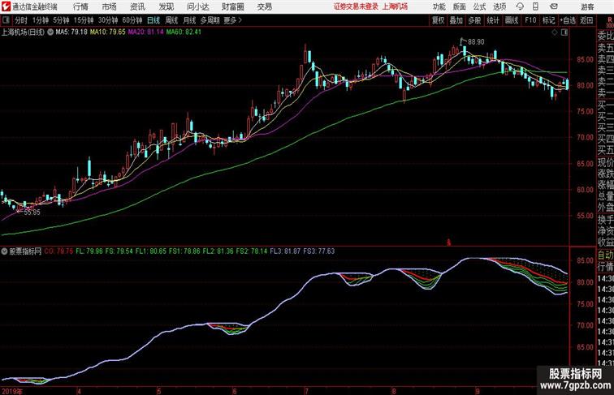This screenshot has height=395, width=614.
Task: Open the 行情 menu
Action: pyautogui.click(x=80, y=6)
